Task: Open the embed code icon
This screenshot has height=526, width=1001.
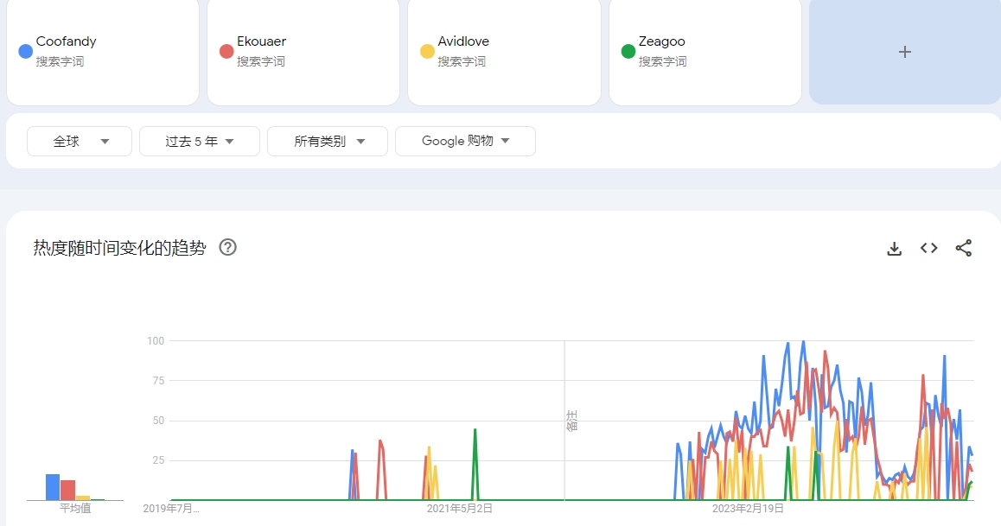Action: point(929,248)
